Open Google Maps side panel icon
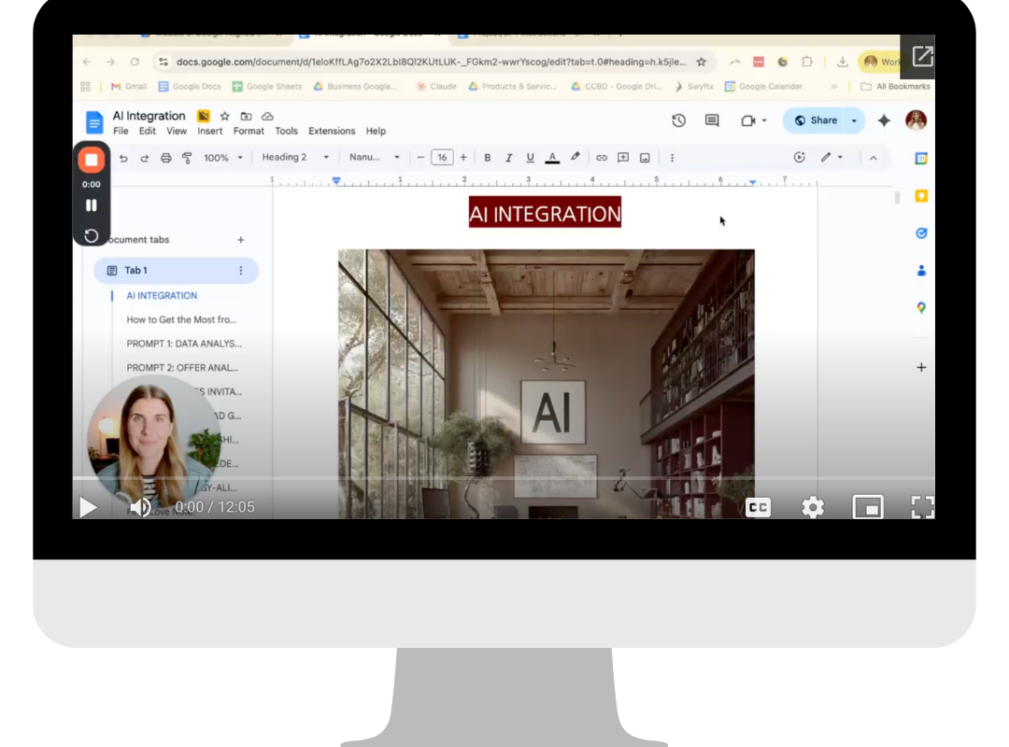 tap(921, 307)
